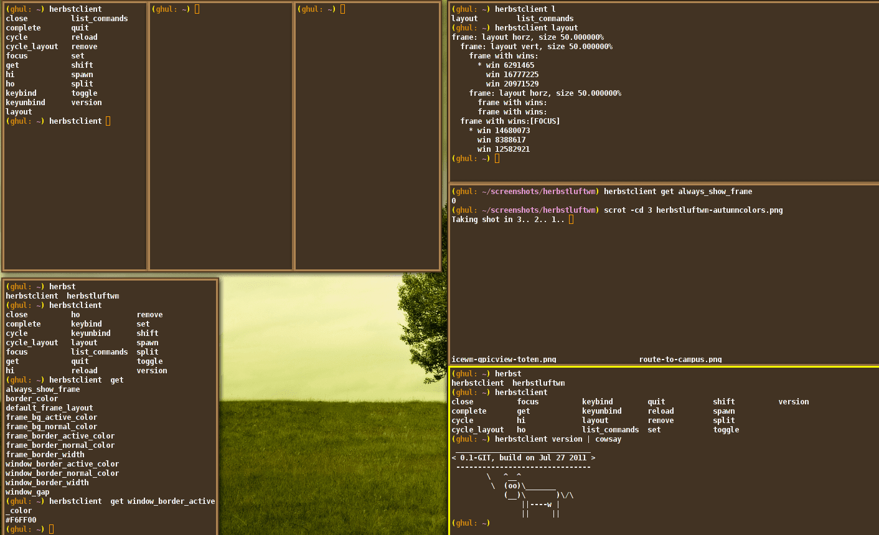Click the 'window_gap' setting name
Screen dimensions: 879x535
[x=27, y=492]
